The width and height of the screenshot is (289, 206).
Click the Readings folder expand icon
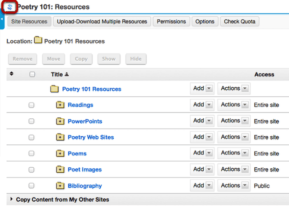tap(60, 105)
